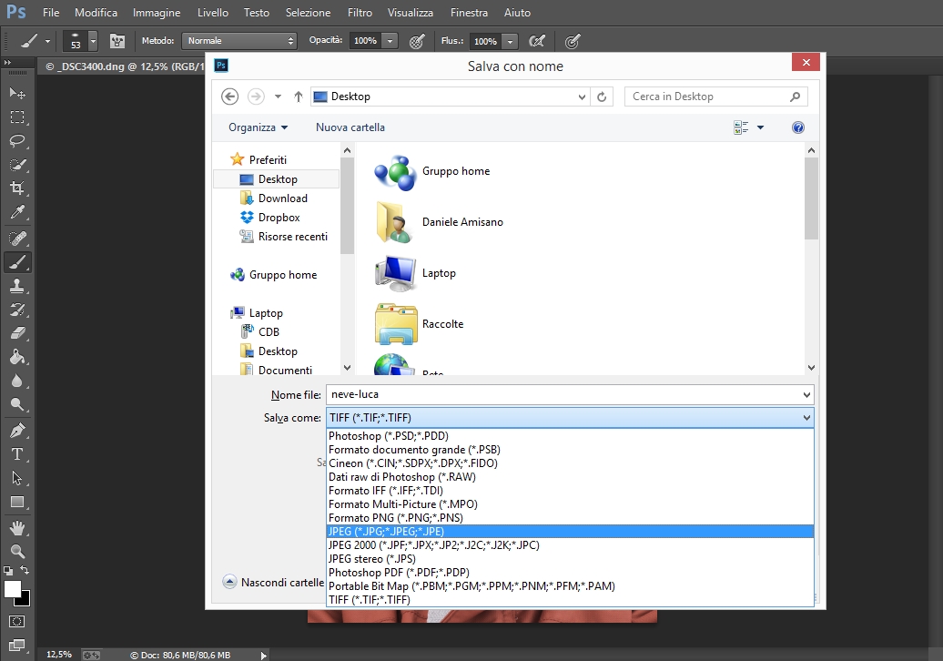The image size is (943, 661).
Task: Select the Lasso tool
Action: (16, 141)
